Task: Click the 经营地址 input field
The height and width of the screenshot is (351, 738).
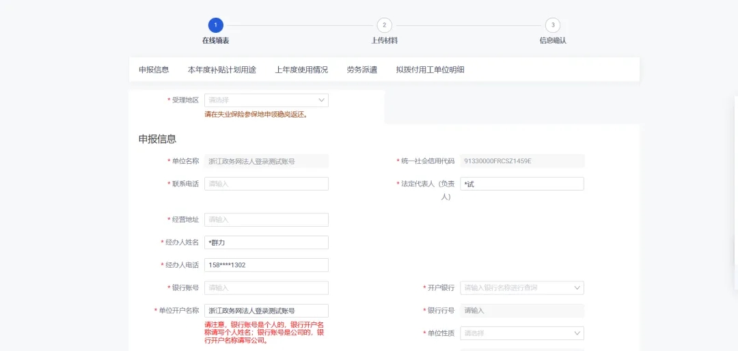Action: point(266,220)
